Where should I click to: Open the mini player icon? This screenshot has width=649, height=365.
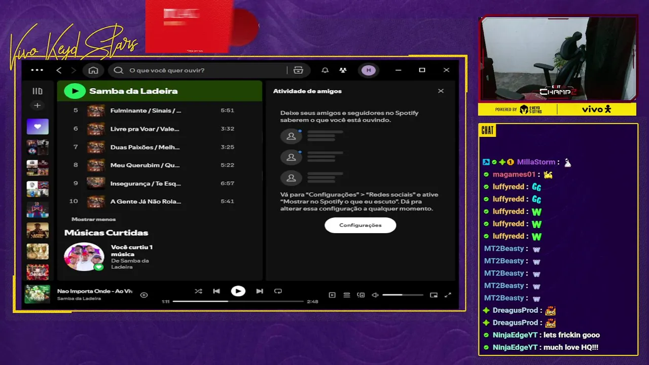434,295
